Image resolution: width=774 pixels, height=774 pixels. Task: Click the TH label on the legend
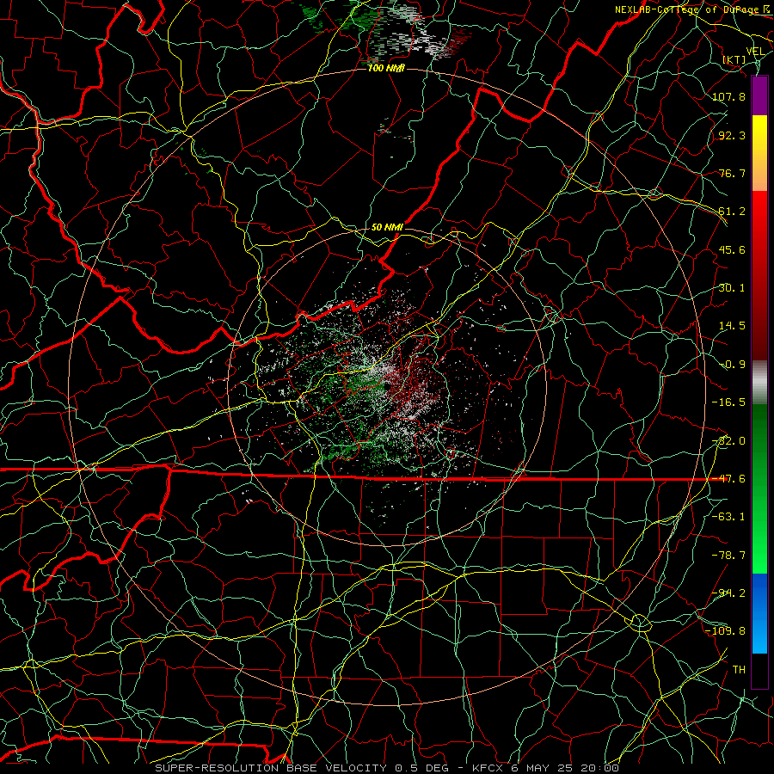click(x=739, y=669)
